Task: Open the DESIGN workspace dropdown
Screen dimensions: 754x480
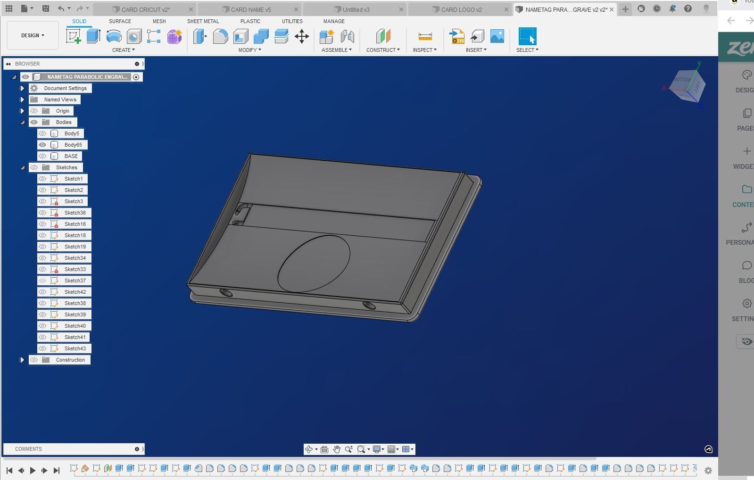Action: (33, 35)
